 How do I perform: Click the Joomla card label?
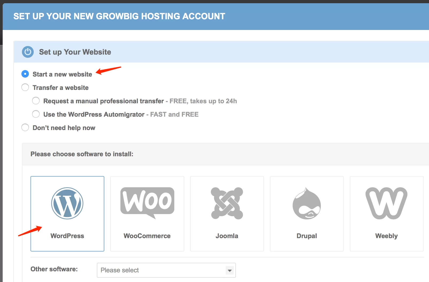227,236
